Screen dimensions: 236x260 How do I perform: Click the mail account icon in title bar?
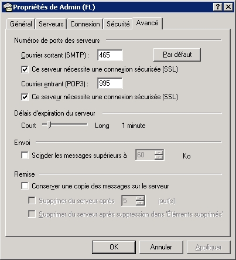click(8, 7)
